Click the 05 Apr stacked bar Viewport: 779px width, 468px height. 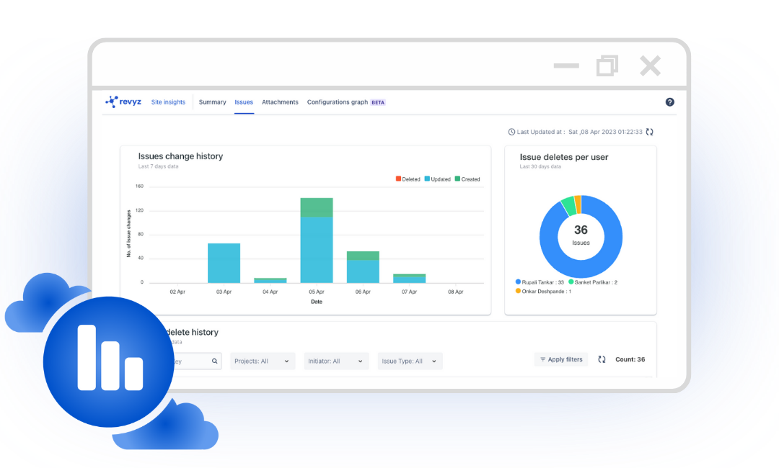pos(316,240)
